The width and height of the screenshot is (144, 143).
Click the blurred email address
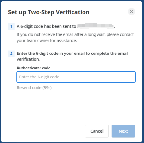(95, 26)
